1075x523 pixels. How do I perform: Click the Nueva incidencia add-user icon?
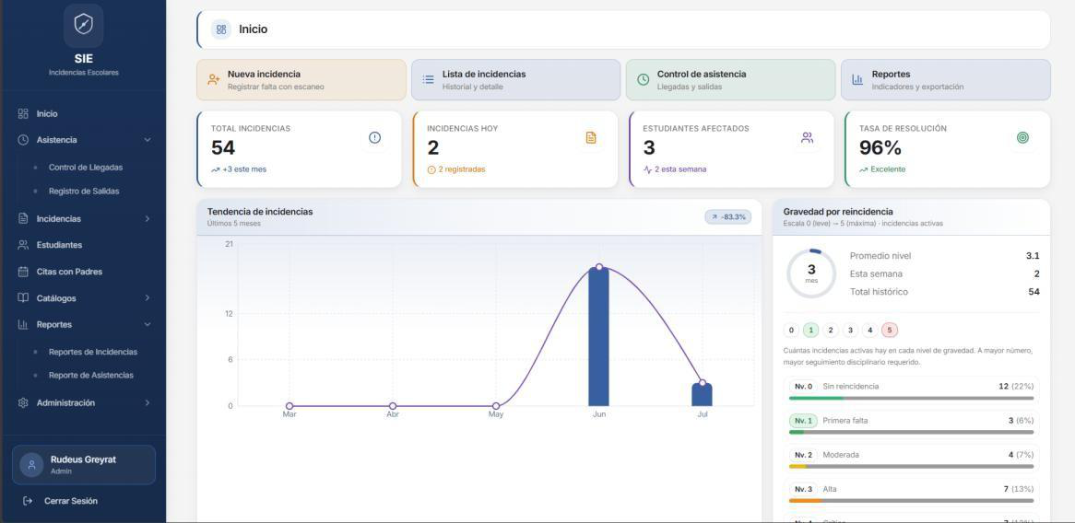[x=214, y=79]
